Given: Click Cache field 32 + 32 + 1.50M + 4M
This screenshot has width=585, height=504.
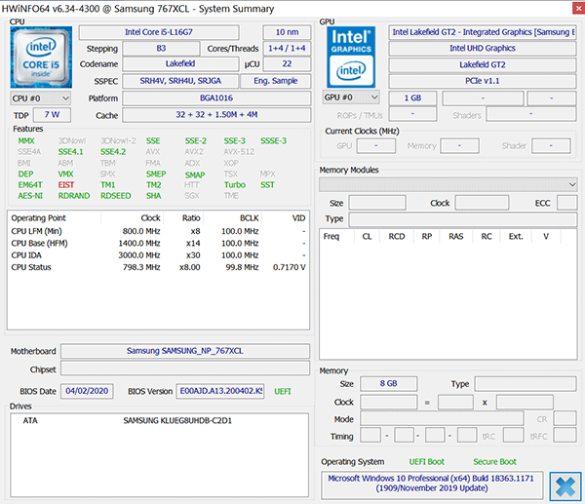Looking at the screenshot, I should pyautogui.click(x=216, y=115).
